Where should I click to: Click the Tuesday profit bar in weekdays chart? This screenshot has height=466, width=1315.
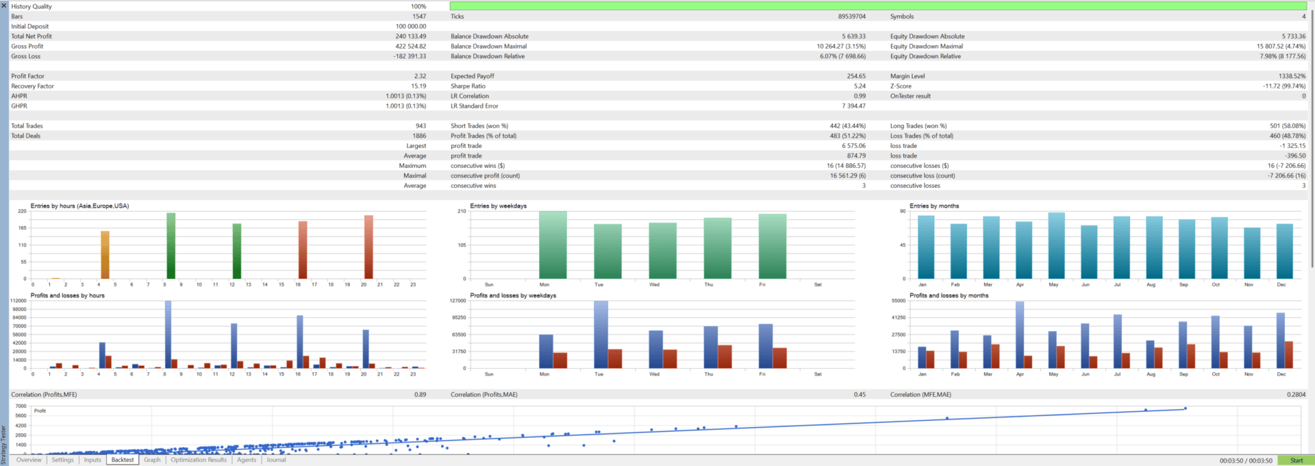click(601, 334)
